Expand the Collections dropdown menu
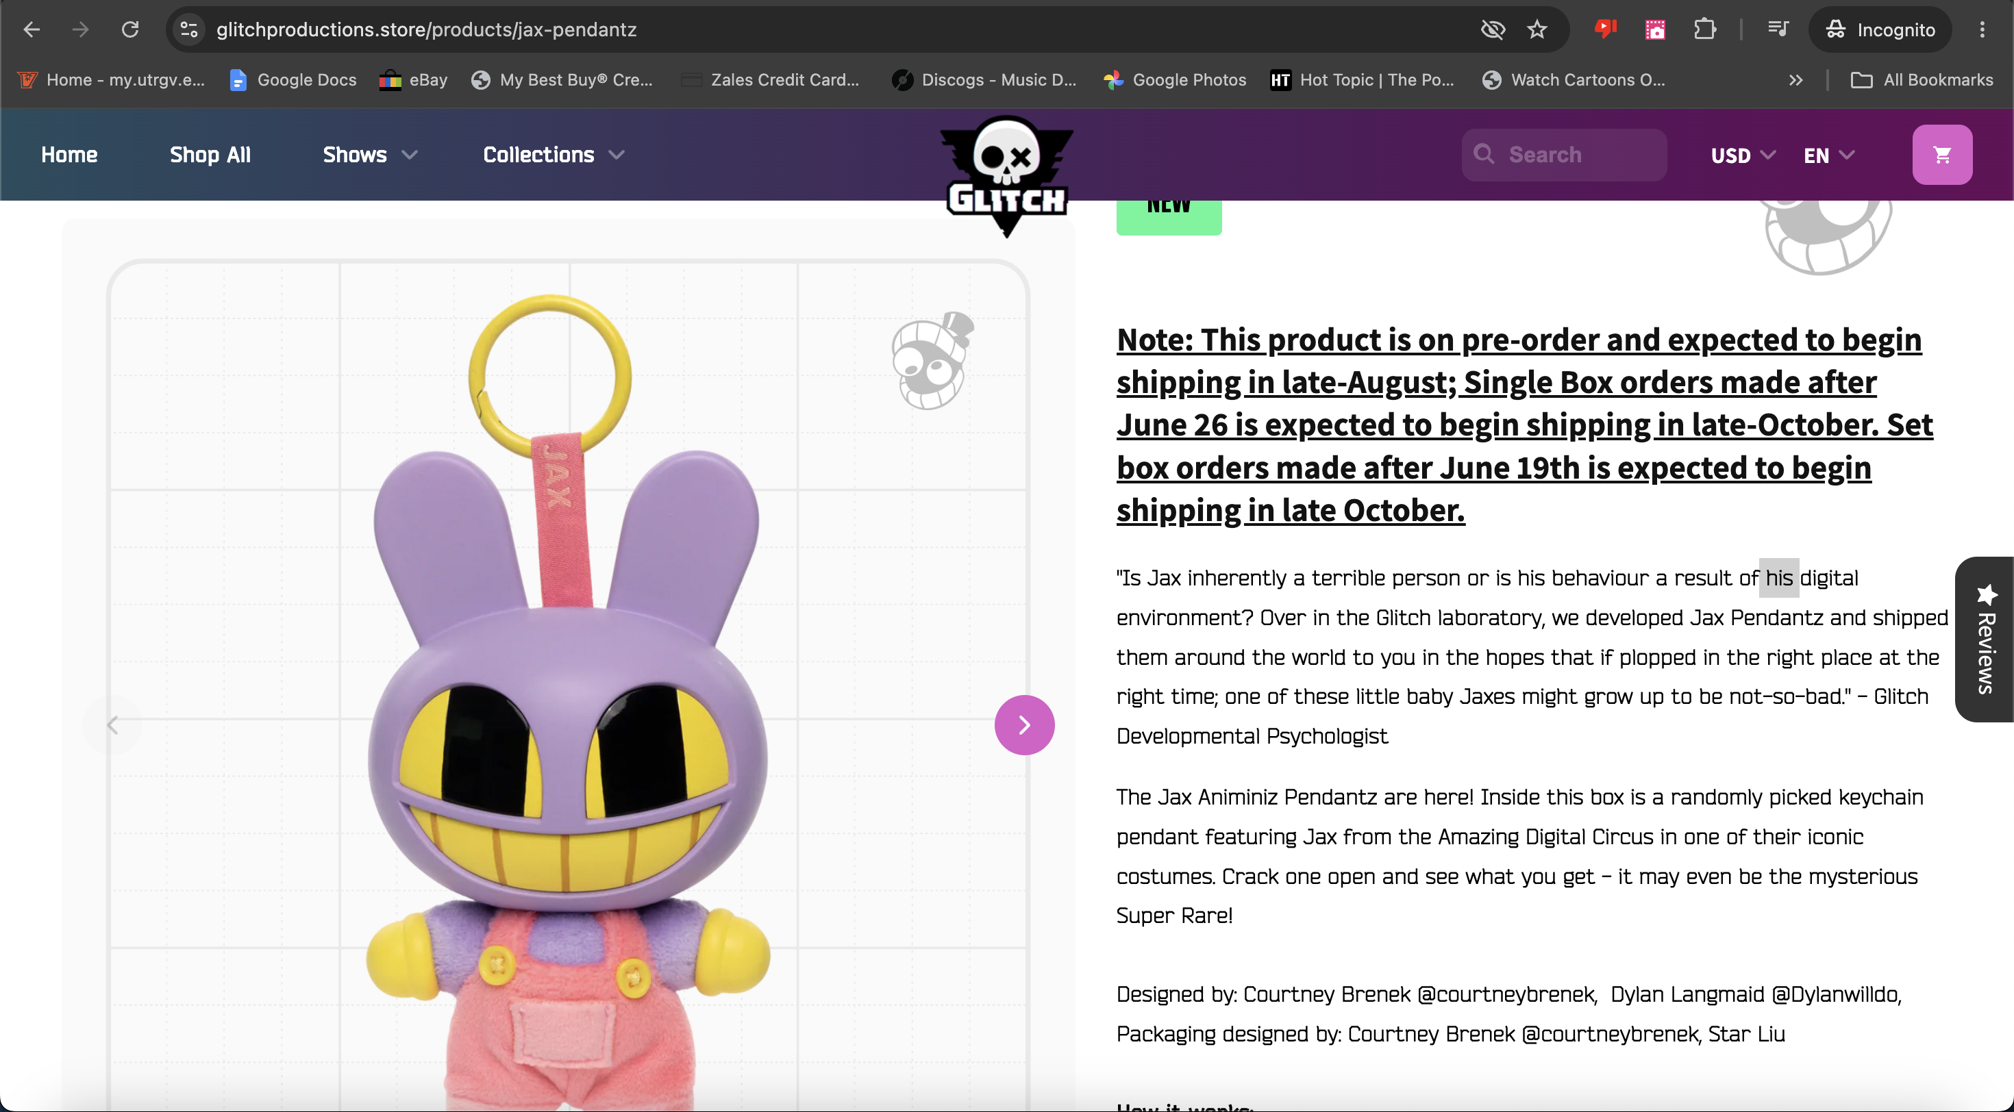 (554, 155)
